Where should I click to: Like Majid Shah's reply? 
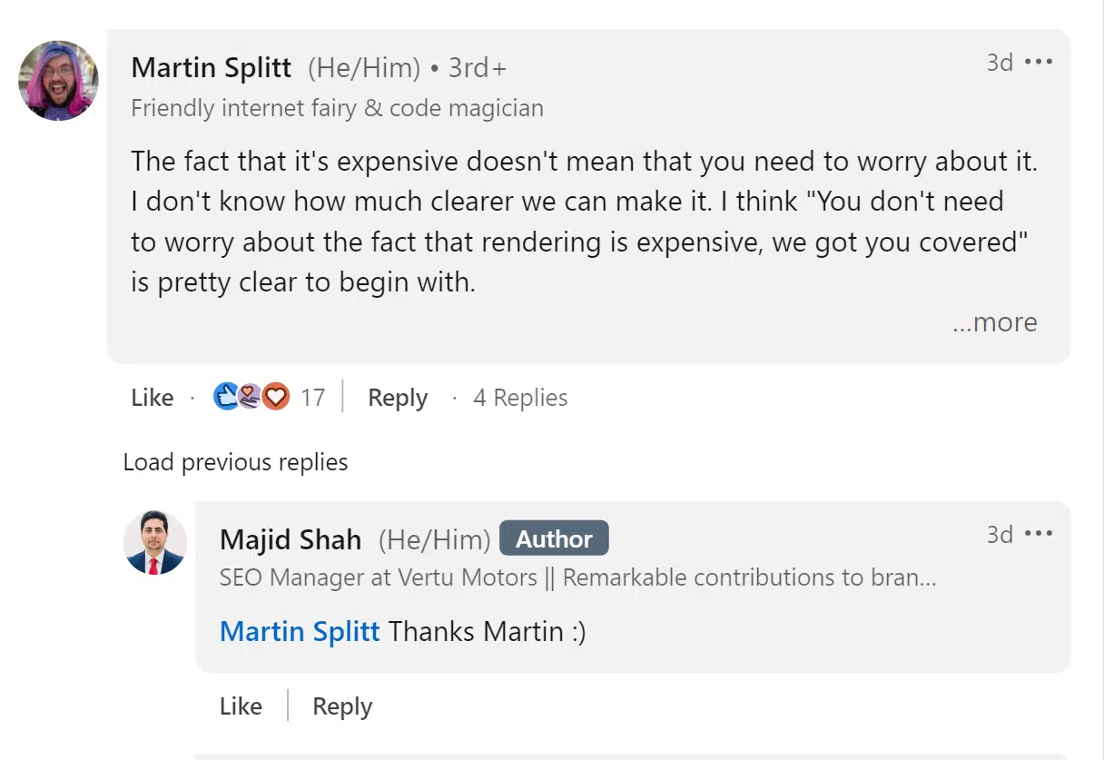click(x=240, y=706)
